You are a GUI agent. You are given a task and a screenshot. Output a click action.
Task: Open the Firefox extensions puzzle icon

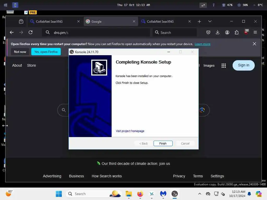[236, 32]
